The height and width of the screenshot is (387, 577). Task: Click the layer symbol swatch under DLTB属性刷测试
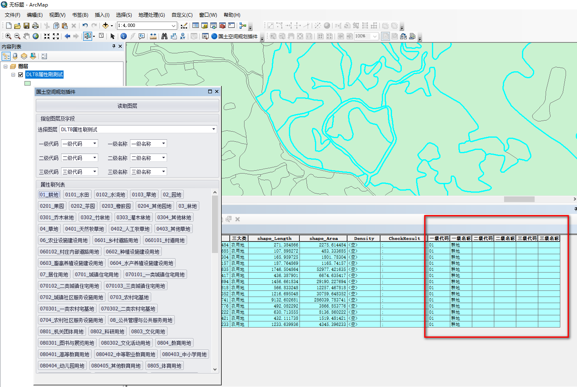pyautogui.click(x=28, y=83)
